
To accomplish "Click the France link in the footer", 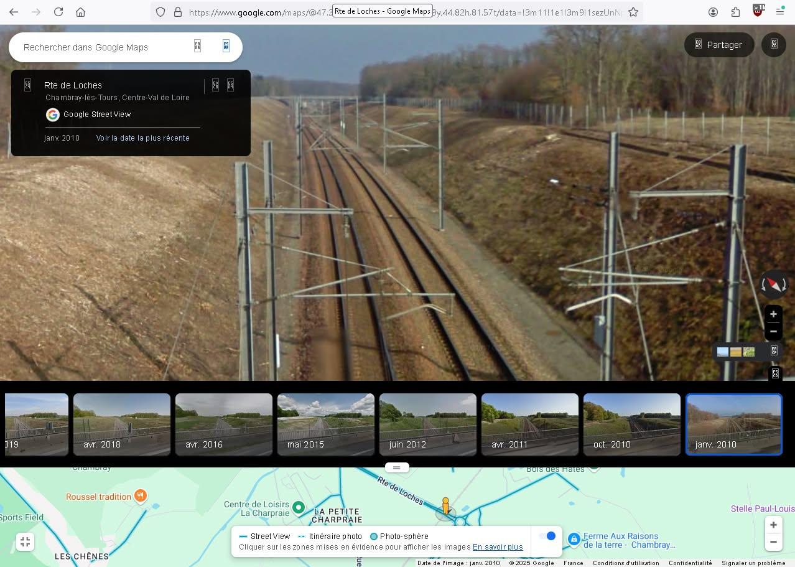I will 574,563.
